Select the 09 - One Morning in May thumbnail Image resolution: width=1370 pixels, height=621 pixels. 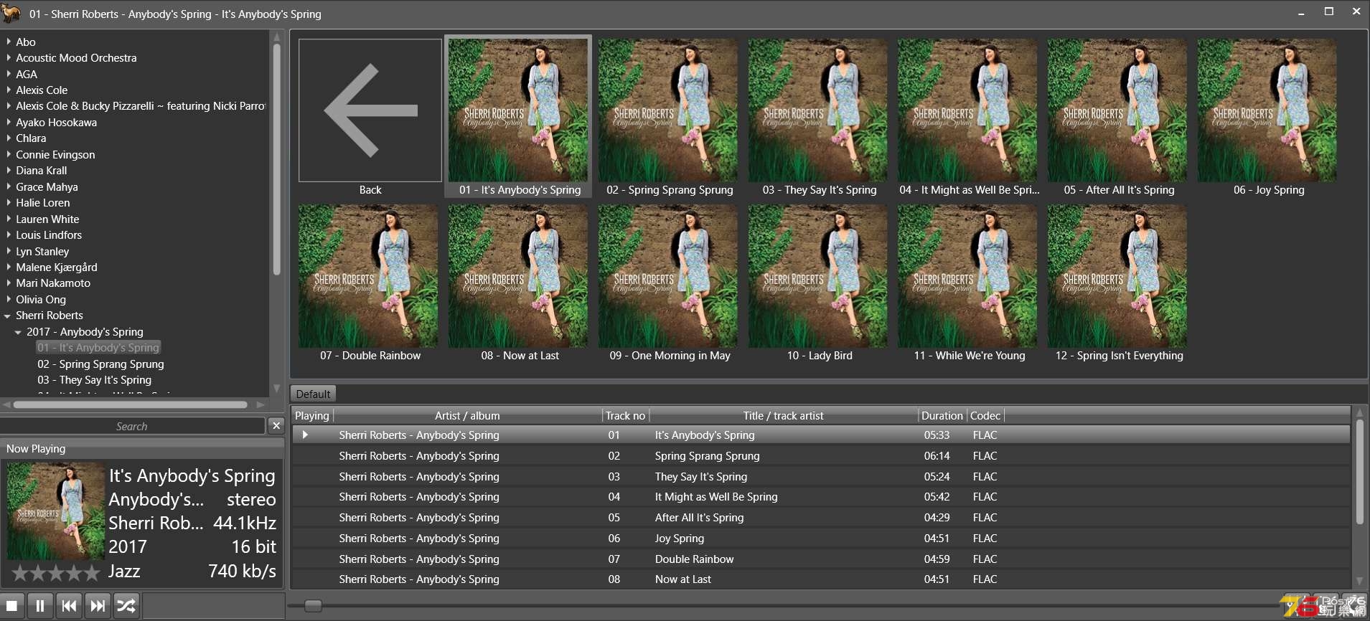pos(668,276)
